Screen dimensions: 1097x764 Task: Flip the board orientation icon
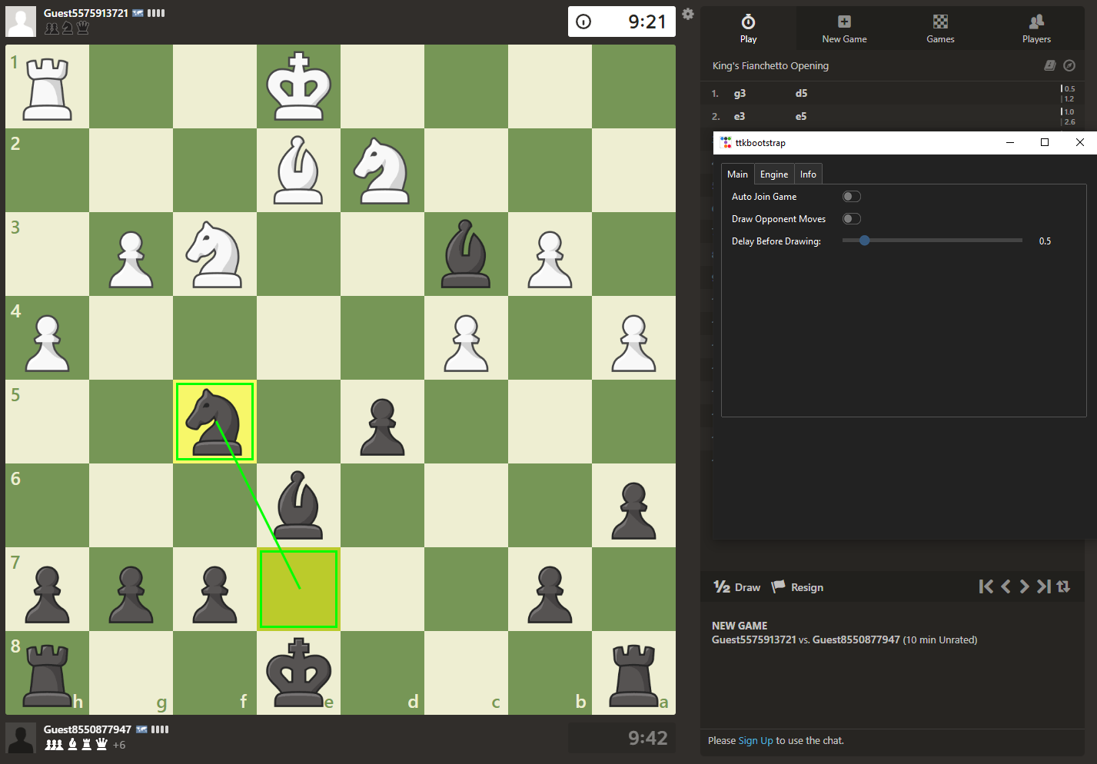tap(1063, 586)
